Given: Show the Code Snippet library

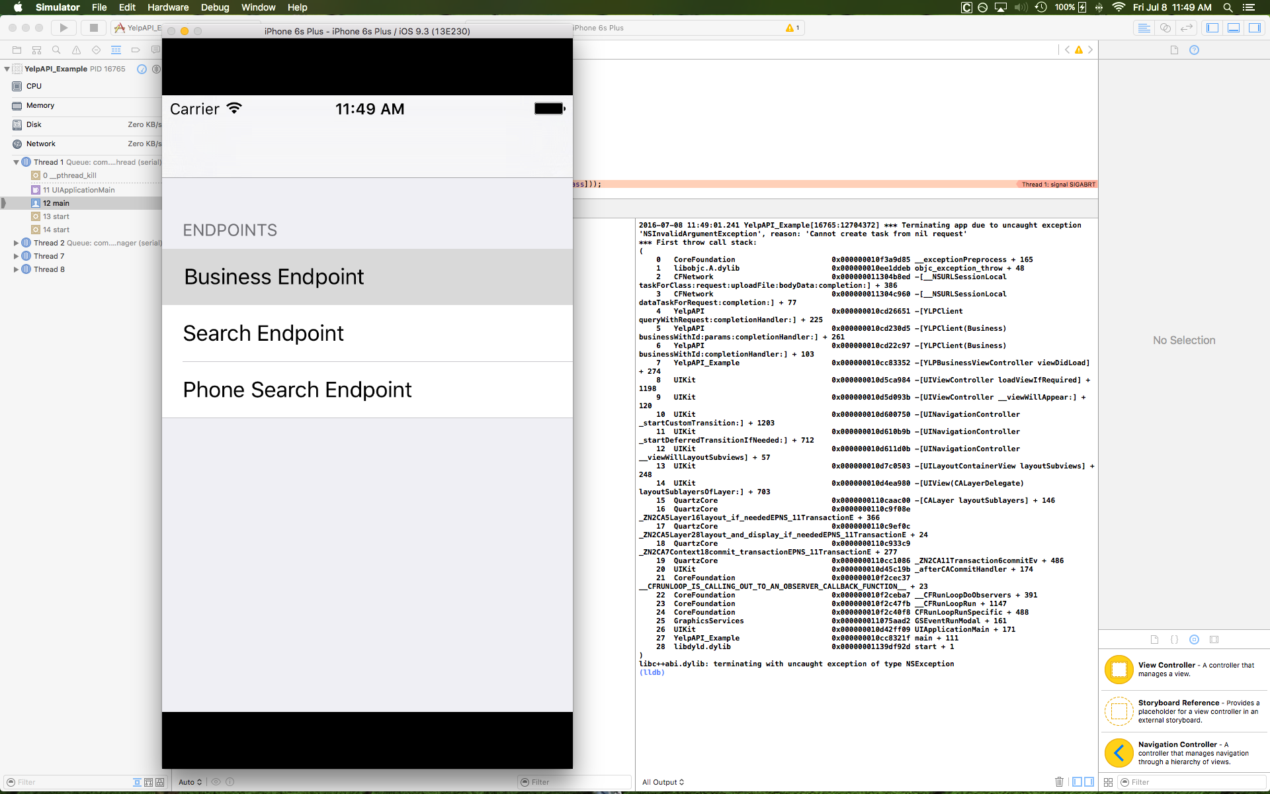Looking at the screenshot, I should [x=1174, y=640].
